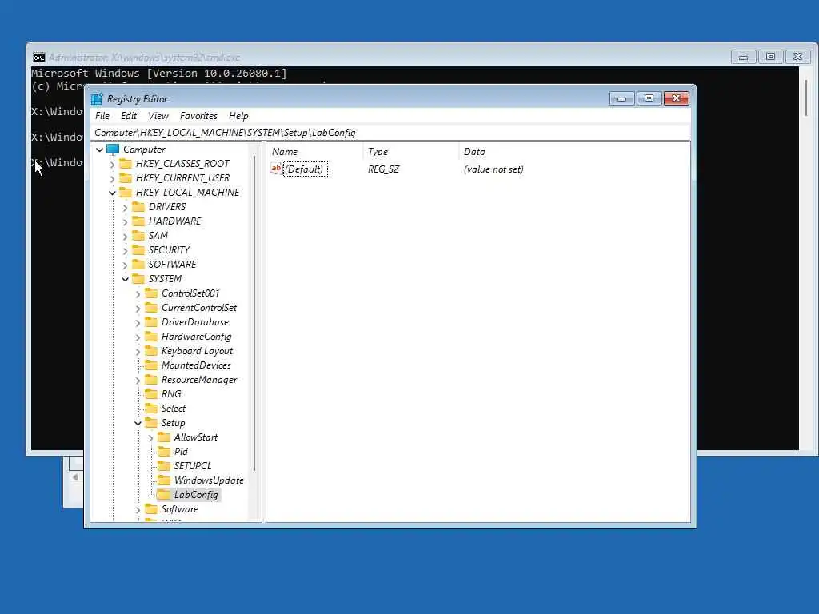Open the Favorites menu

[x=198, y=116]
